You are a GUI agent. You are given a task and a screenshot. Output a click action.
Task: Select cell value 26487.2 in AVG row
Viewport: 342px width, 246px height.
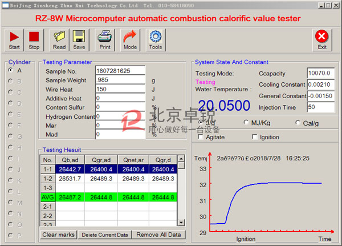coord(70,197)
